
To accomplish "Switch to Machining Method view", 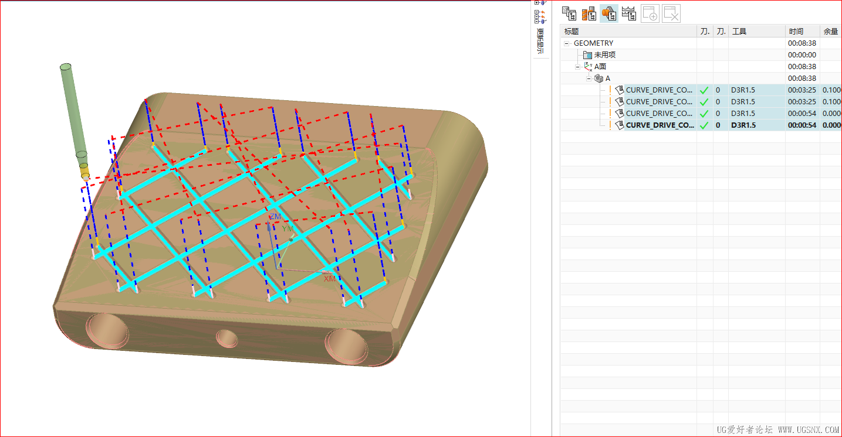I will coord(629,13).
